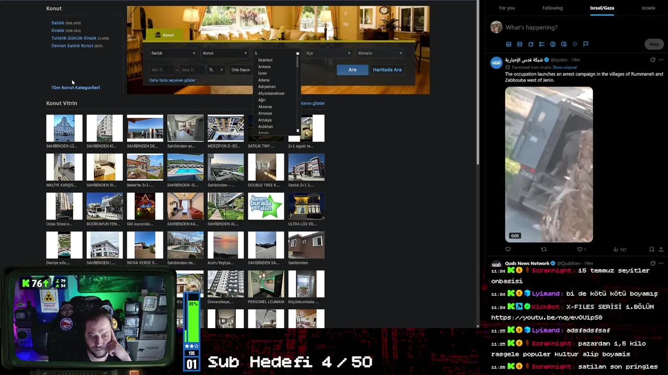Screen dimensions: 668x375
Task: Open the TL currency dropdown
Action: [x=216, y=70]
